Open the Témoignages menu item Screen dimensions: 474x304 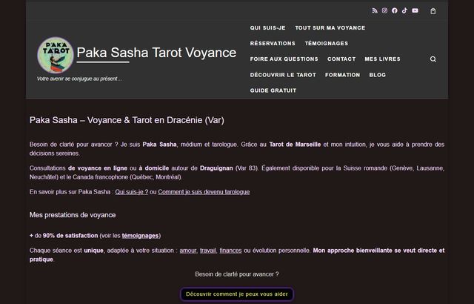[327, 43]
